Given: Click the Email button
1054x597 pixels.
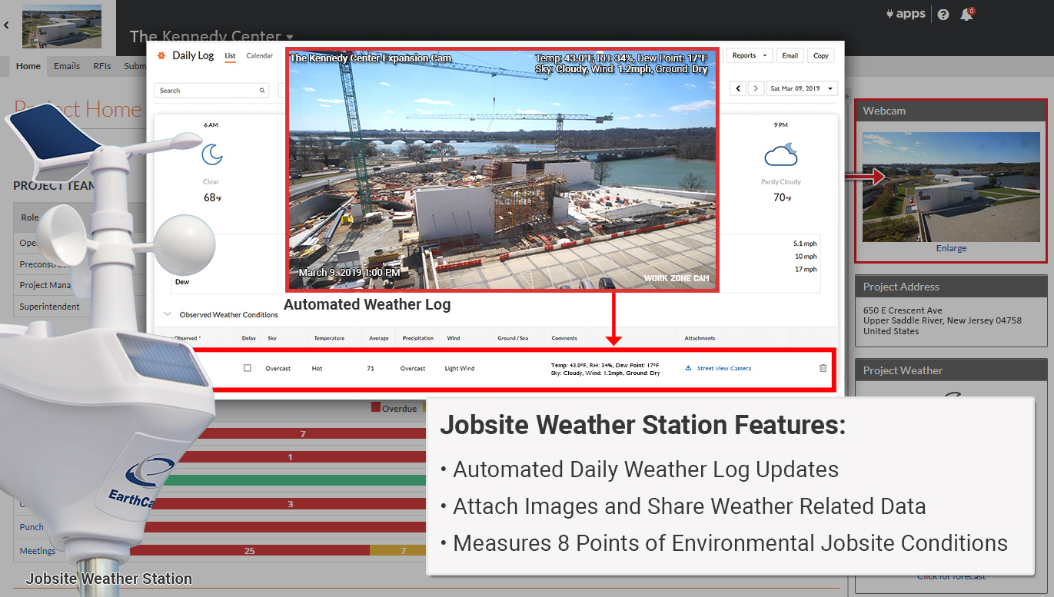Looking at the screenshot, I should [x=790, y=55].
